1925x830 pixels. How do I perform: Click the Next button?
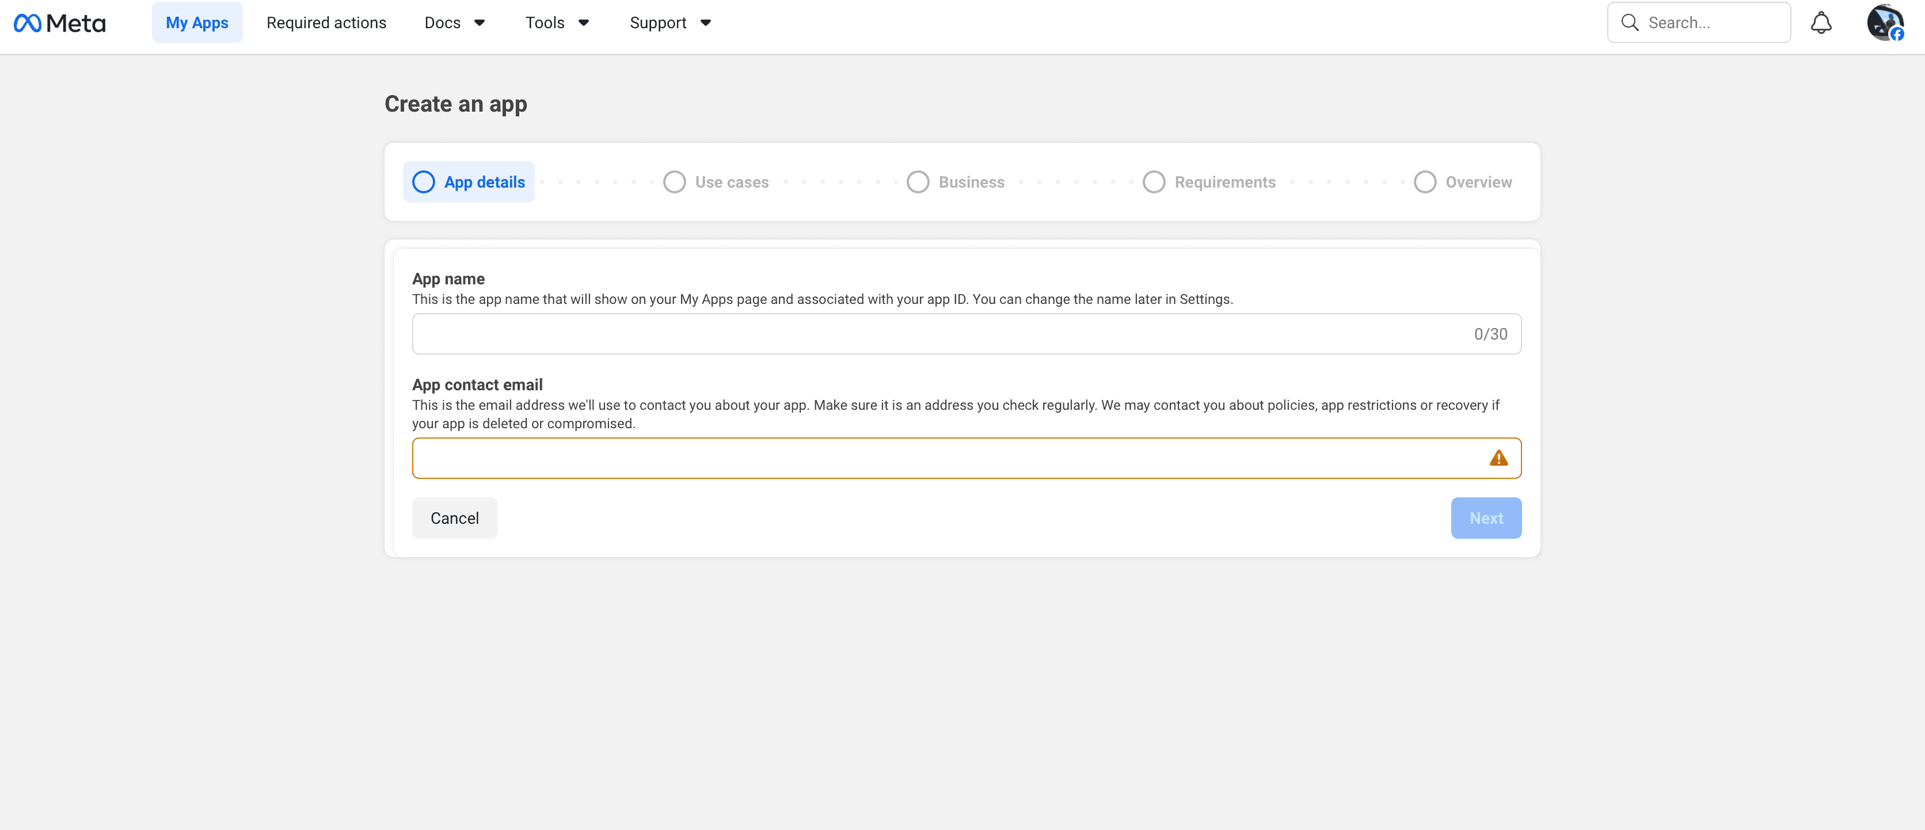click(1486, 517)
